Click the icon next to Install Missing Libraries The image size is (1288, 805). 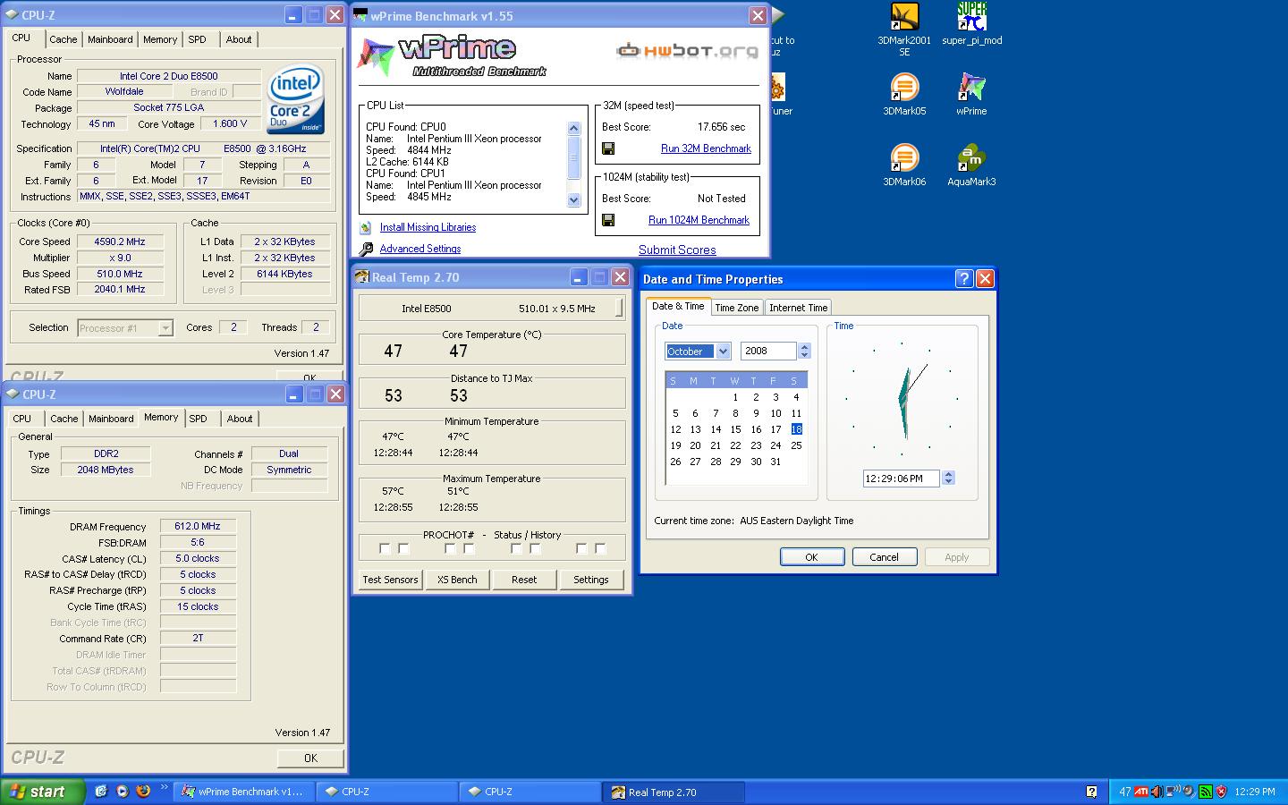click(x=366, y=228)
